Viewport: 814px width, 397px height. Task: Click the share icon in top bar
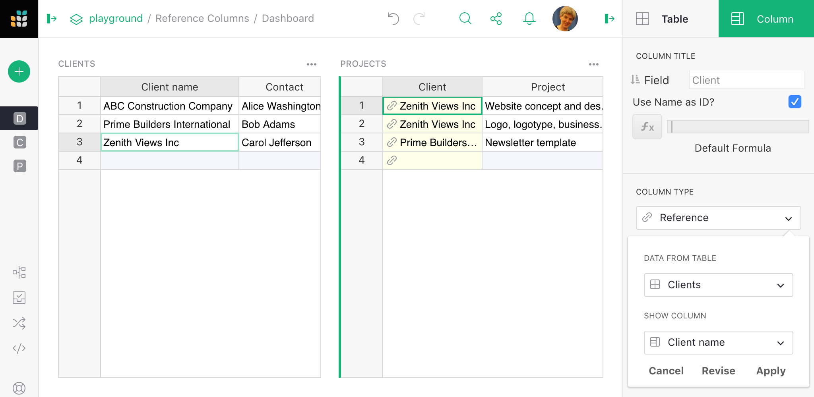tap(496, 19)
